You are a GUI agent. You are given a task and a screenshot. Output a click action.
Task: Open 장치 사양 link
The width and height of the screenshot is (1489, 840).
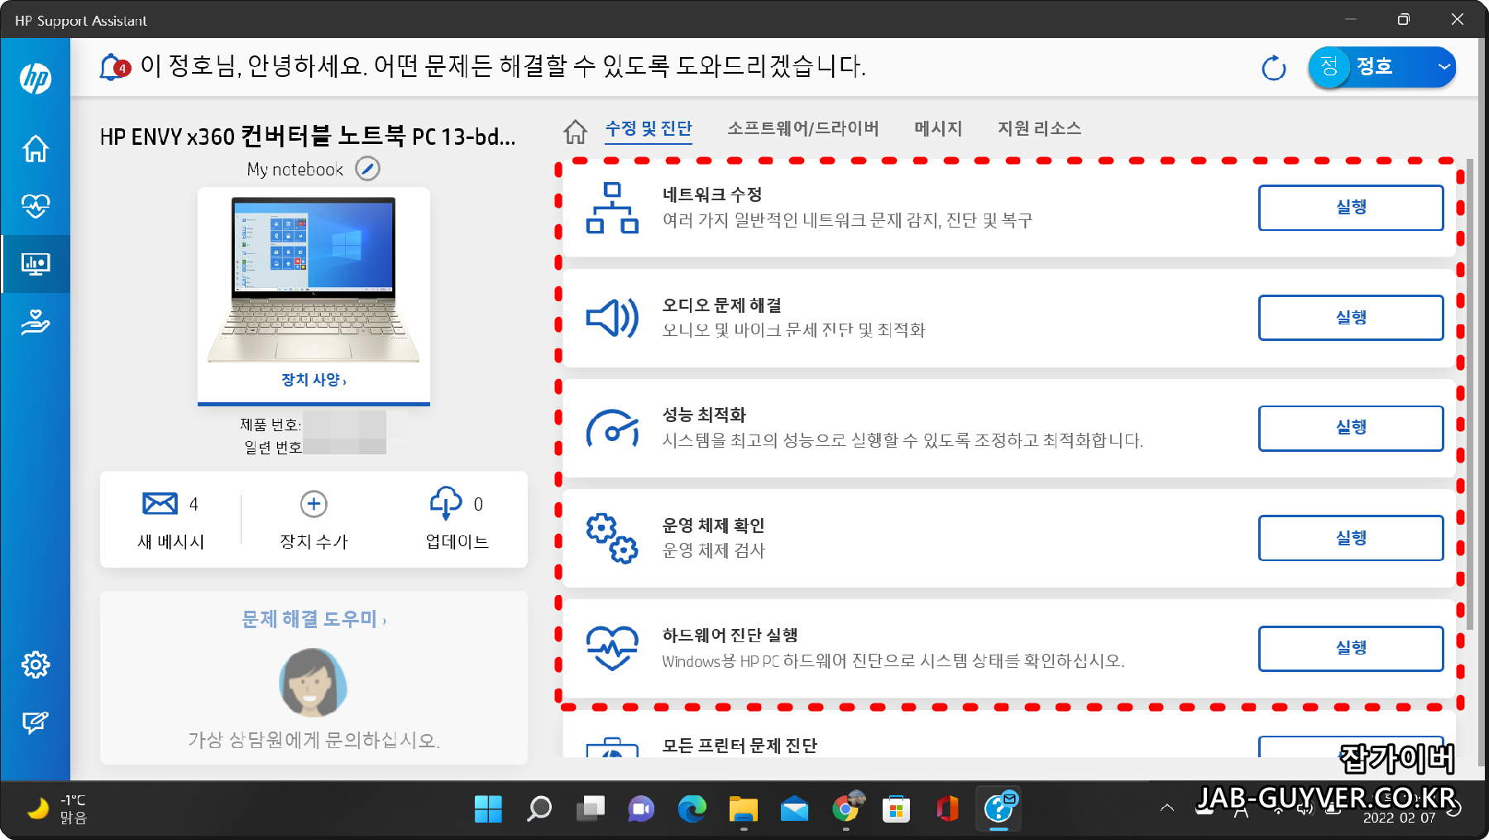pos(314,380)
